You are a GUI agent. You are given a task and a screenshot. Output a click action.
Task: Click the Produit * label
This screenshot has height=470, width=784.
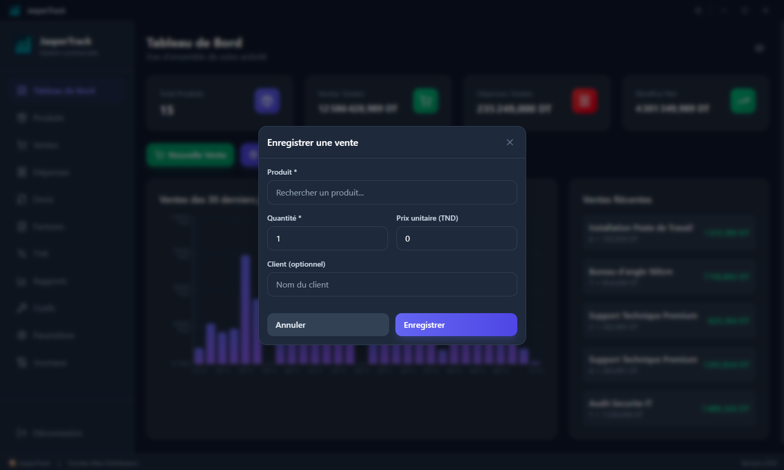[x=282, y=172]
